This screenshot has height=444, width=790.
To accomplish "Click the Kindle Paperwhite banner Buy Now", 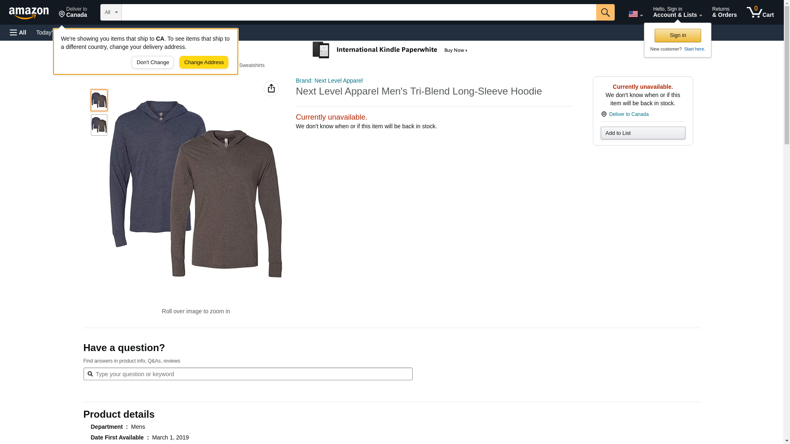I will (455, 50).
